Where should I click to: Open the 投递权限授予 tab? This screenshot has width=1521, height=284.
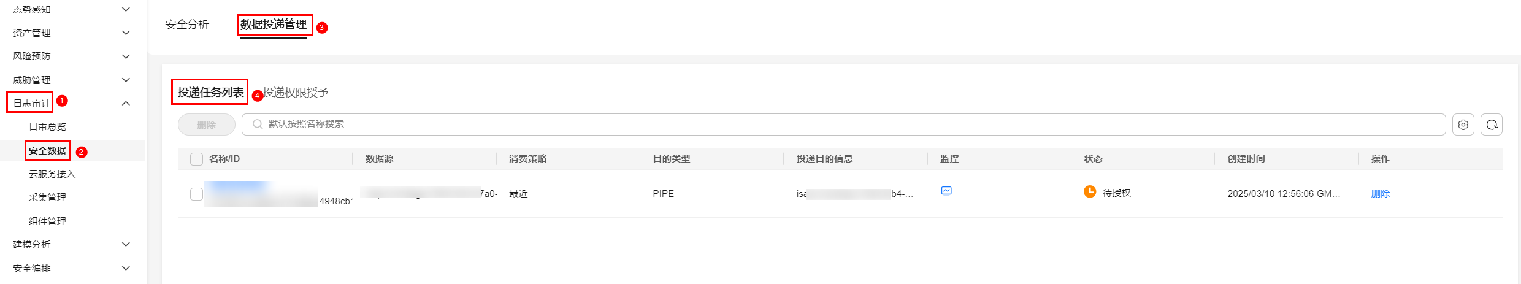click(x=296, y=93)
